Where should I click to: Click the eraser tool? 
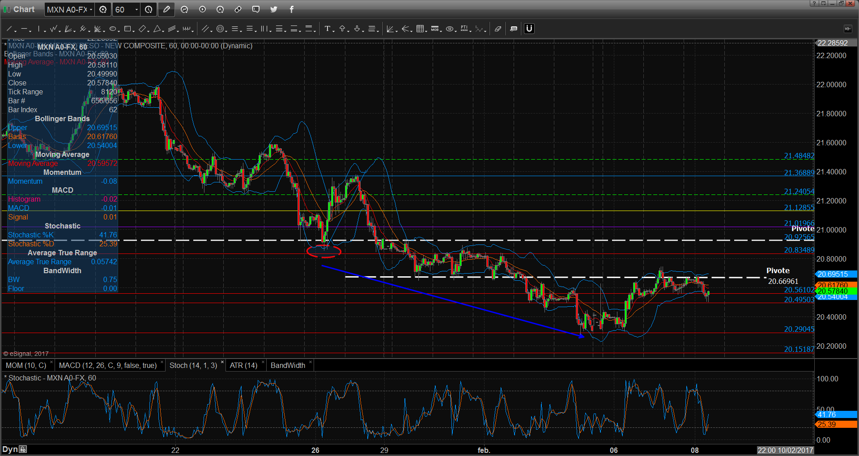point(498,29)
